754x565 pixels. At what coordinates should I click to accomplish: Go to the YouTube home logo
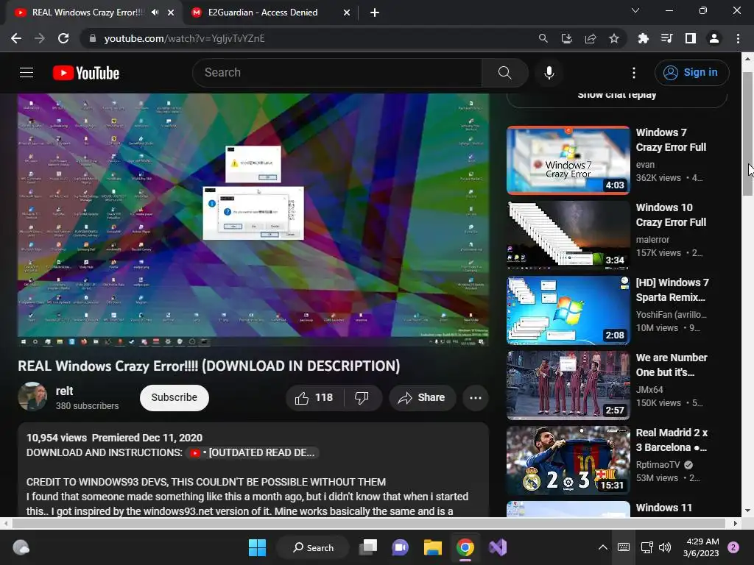[86, 73]
